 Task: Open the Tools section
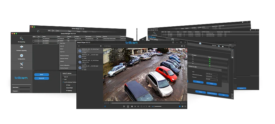(21, 65)
